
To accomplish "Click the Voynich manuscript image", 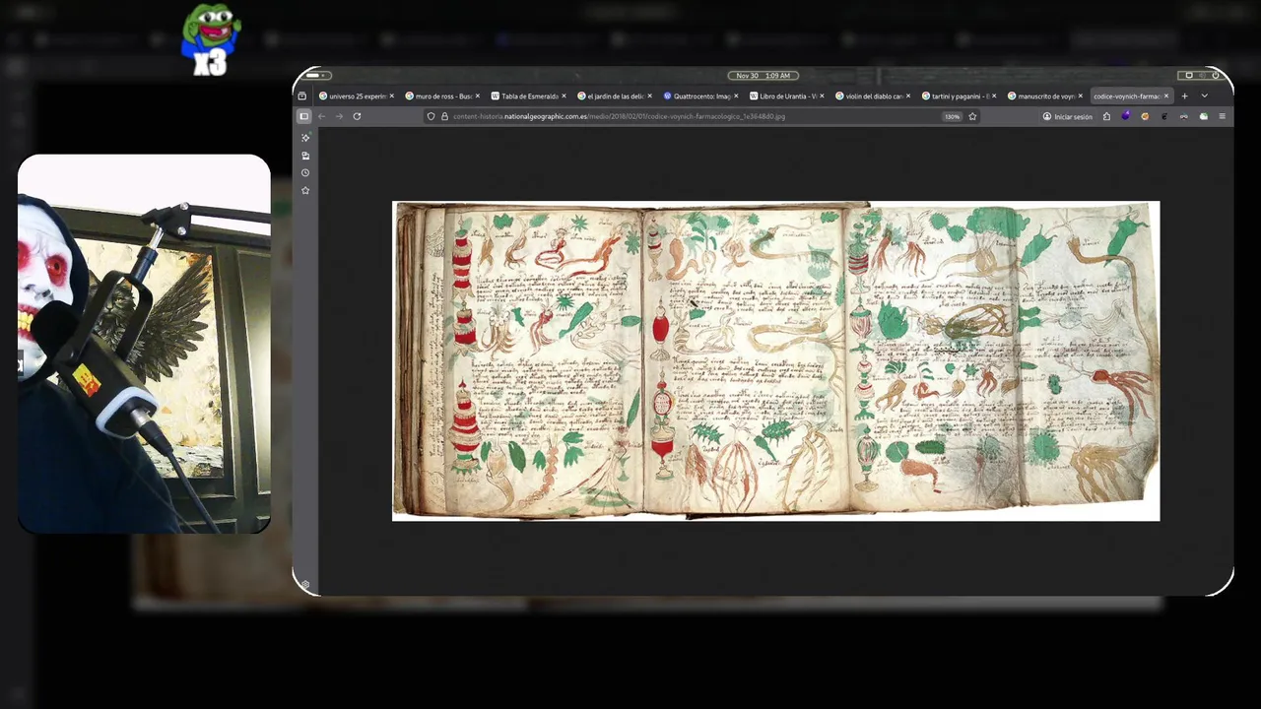I will (x=776, y=360).
